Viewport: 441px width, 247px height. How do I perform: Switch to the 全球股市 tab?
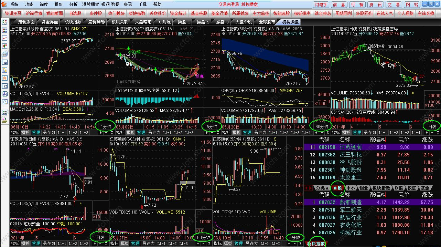point(267,22)
